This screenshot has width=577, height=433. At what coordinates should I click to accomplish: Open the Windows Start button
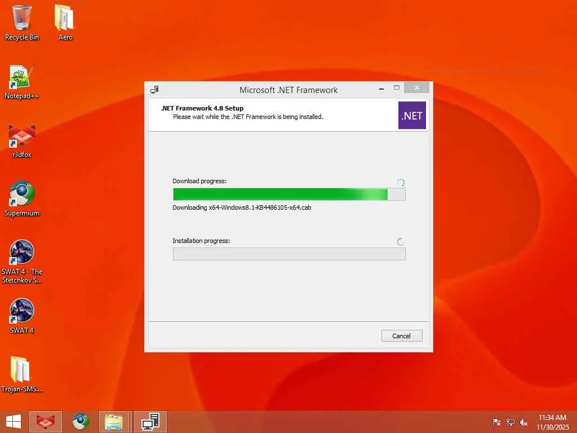[14, 422]
